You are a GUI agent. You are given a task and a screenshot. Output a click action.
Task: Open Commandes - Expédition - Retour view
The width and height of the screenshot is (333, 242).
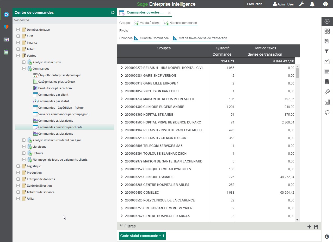58,108
